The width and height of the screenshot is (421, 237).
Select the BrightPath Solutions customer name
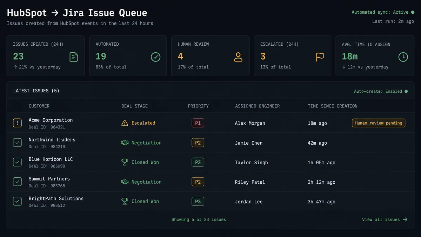[x=56, y=198]
